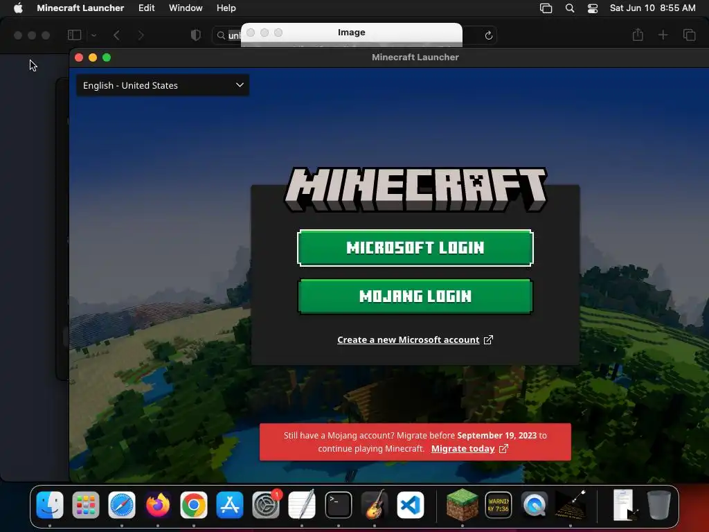This screenshot has width=709, height=532.
Task: Open Control Center in the menu bar
Action: [593, 8]
